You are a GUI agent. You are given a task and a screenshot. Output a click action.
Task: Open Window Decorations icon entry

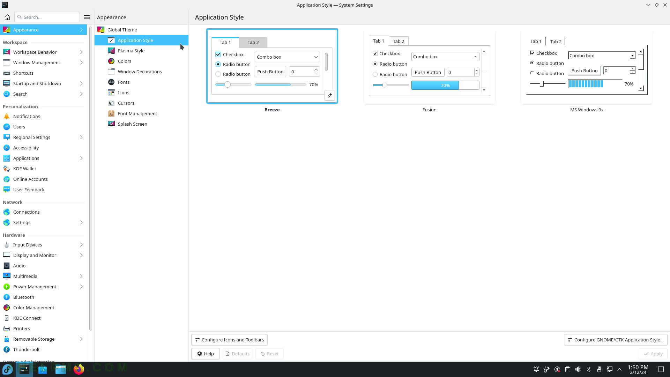[x=111, y=72]
